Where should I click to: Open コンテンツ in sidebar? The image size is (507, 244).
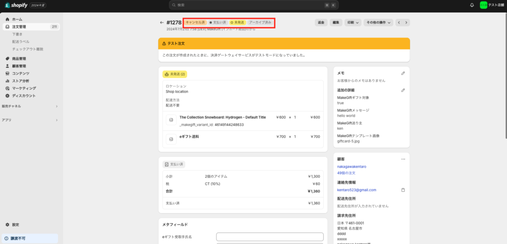[21, 73]
